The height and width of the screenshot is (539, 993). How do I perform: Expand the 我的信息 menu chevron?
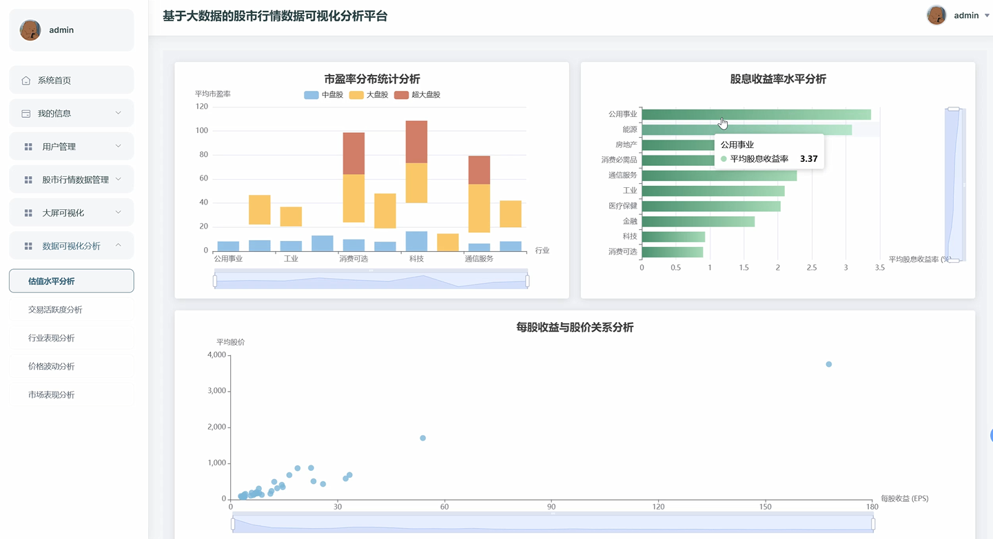(x=118, y=113)
